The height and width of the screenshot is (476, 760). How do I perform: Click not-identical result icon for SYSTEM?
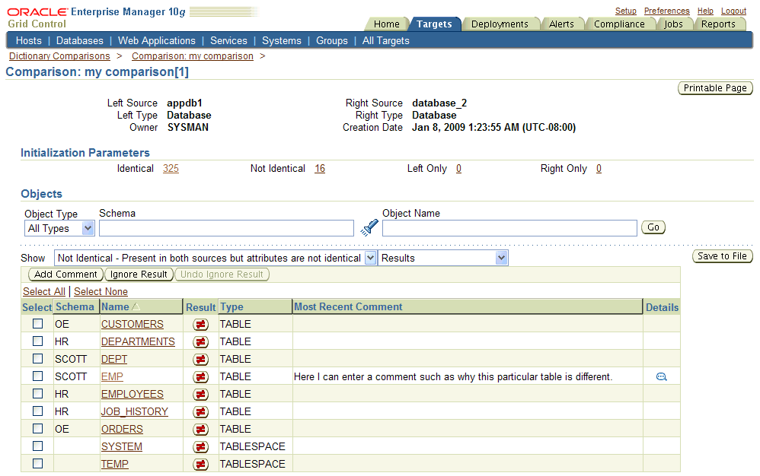201,446
